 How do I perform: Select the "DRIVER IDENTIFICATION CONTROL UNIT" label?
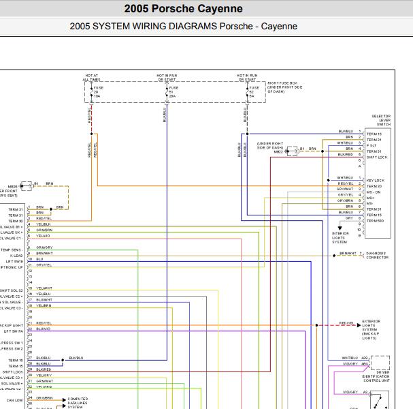pos(376,376)
